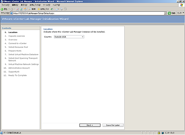Print the page with the printer icon
185x135 pixels.
click(x=61, y=9)
